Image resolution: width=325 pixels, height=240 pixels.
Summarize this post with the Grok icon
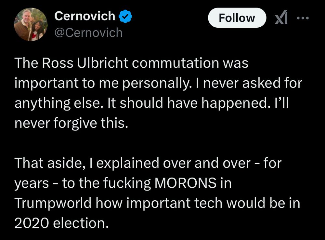pos(281,18)
